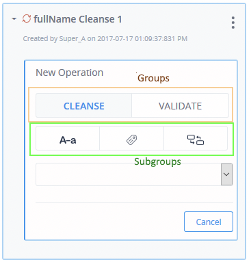Cancel the new operation

click(209, 222)
